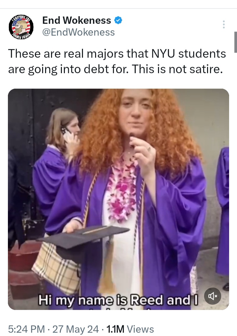Open the @EndWokeness handle link
Viewport: 237px width, 336px height.
tap(79, 32)
